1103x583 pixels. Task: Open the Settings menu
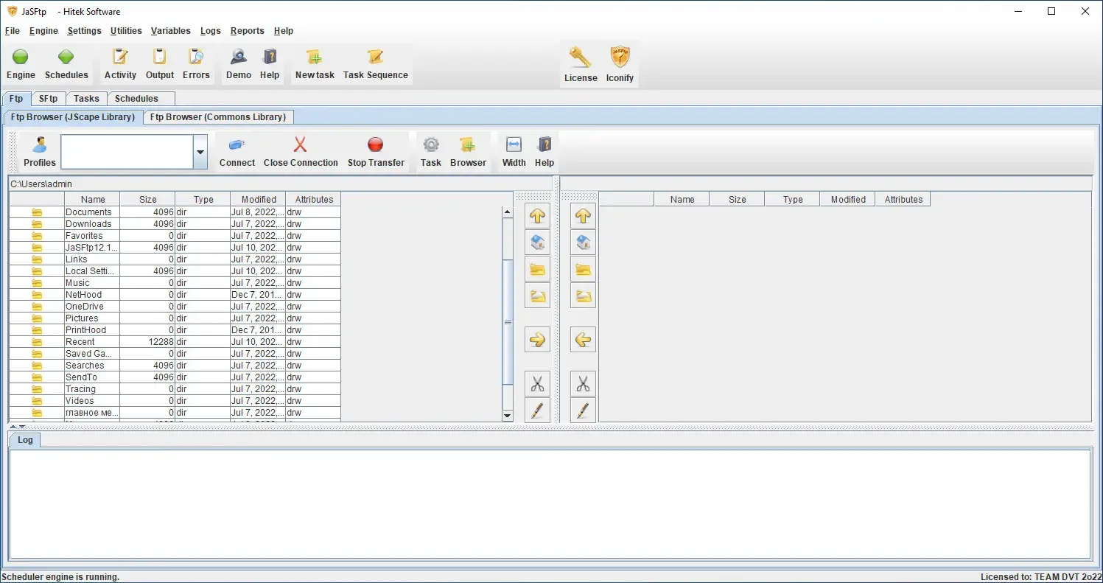tap(84, 31)
